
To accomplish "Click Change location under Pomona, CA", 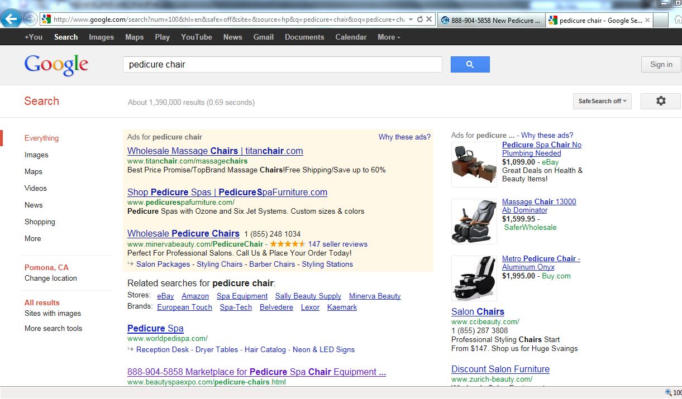I will 51,278.
